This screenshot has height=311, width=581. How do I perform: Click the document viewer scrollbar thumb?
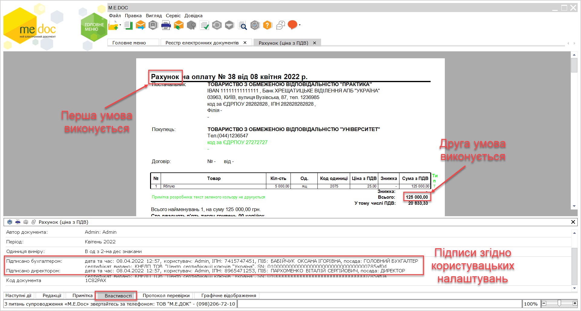tap(574, 65)
